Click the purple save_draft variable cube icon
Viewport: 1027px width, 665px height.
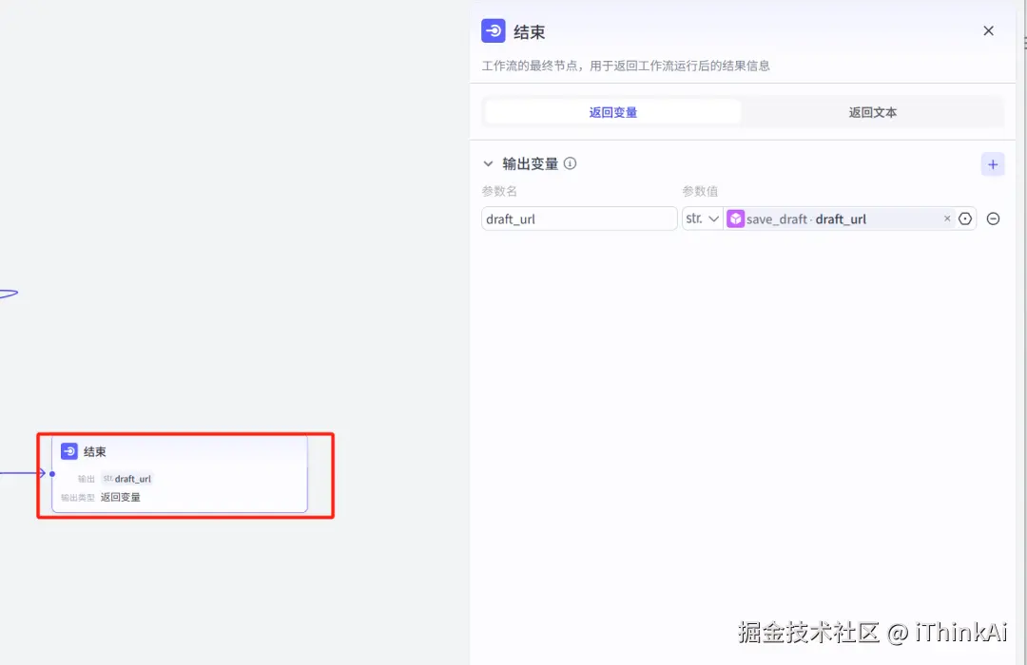(735, 218)
